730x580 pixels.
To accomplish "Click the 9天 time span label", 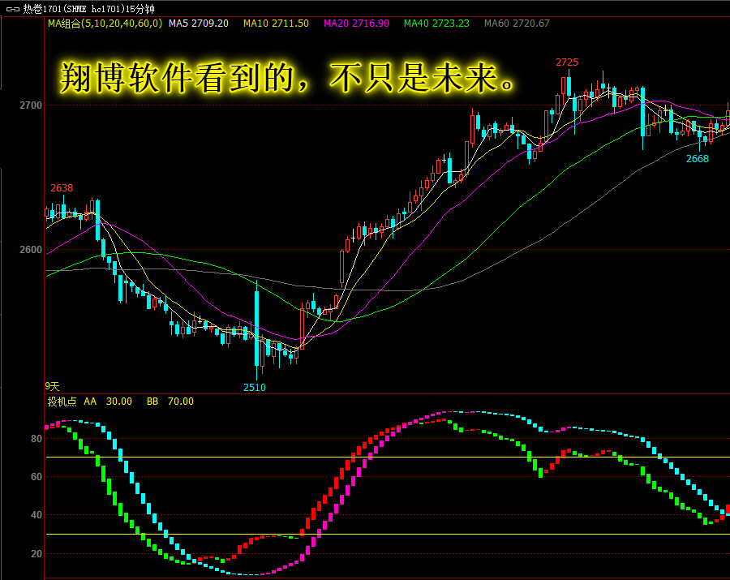I will click(53, 386).
